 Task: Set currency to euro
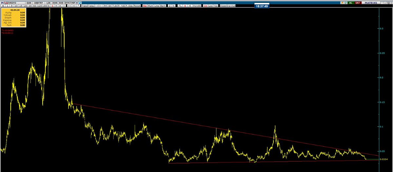pos(190,6)
